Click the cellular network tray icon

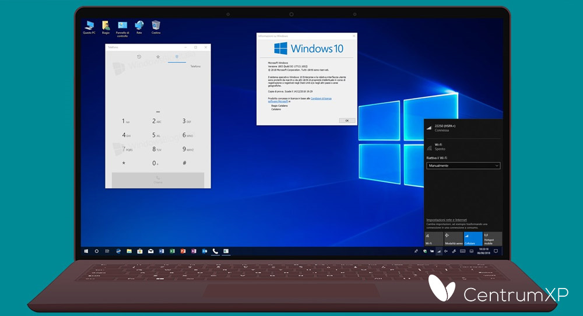(439, 251)
